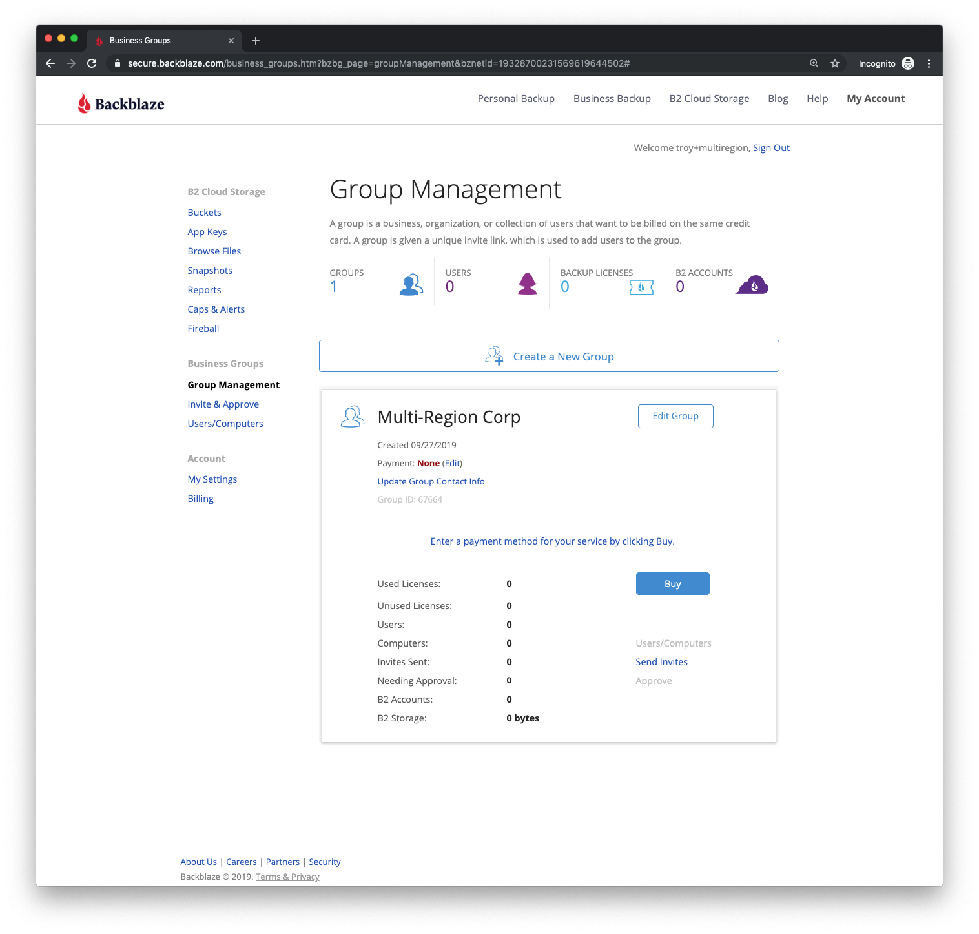Open My Settings in sidebar

[212, 479]
